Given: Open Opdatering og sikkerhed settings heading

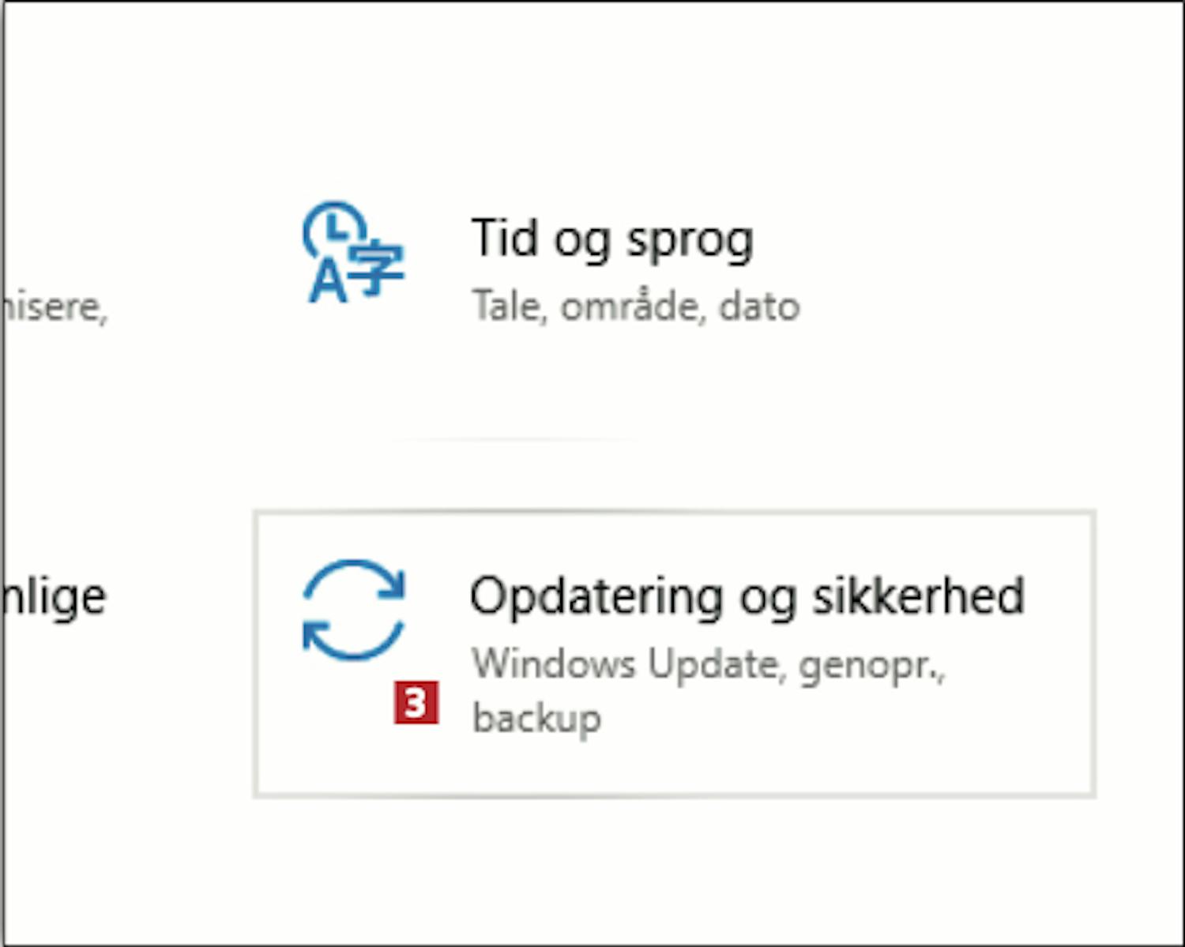Looking at the screenshot, I should [x=747, y=596].
